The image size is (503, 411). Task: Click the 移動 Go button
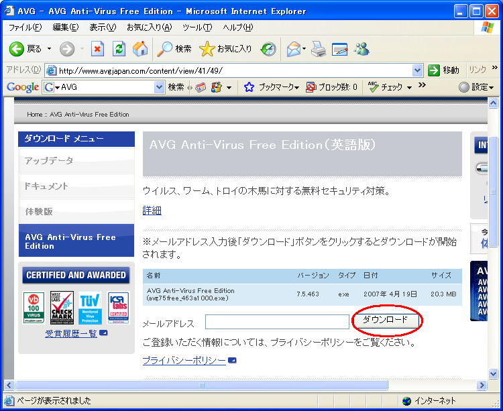(x=444, y=70)
